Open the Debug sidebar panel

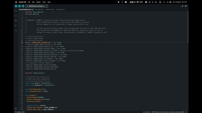click(x=16, y=25)
